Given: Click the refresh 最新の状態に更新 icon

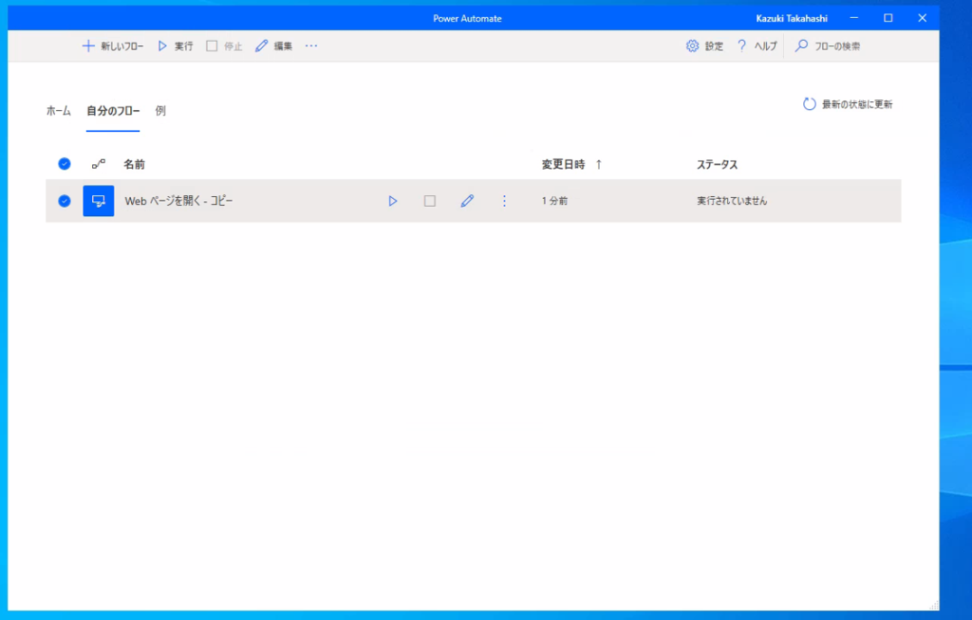Looking at the screenshot, I should pyautogui.click(x=810, y=104).
